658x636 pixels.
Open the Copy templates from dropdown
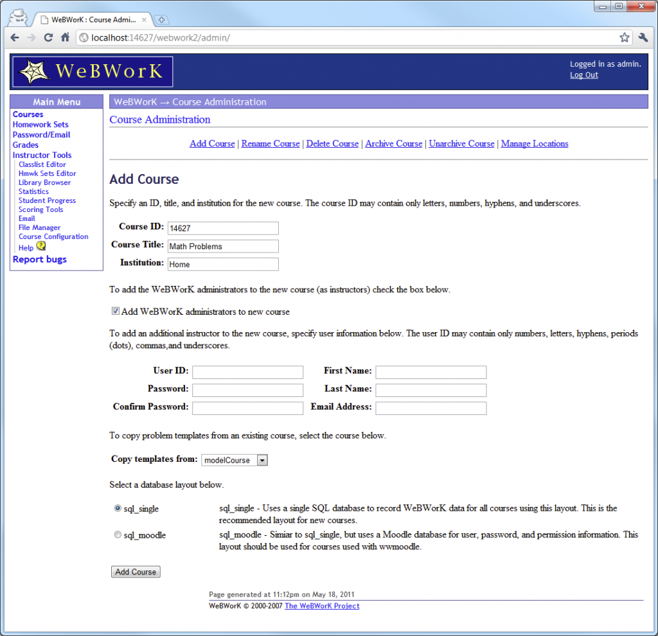[262, 460]
